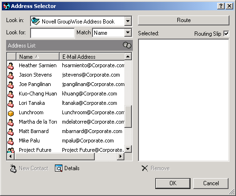
Task: Click Kuo-Chang Huan's user icon
Action: (x=11, y=94)
